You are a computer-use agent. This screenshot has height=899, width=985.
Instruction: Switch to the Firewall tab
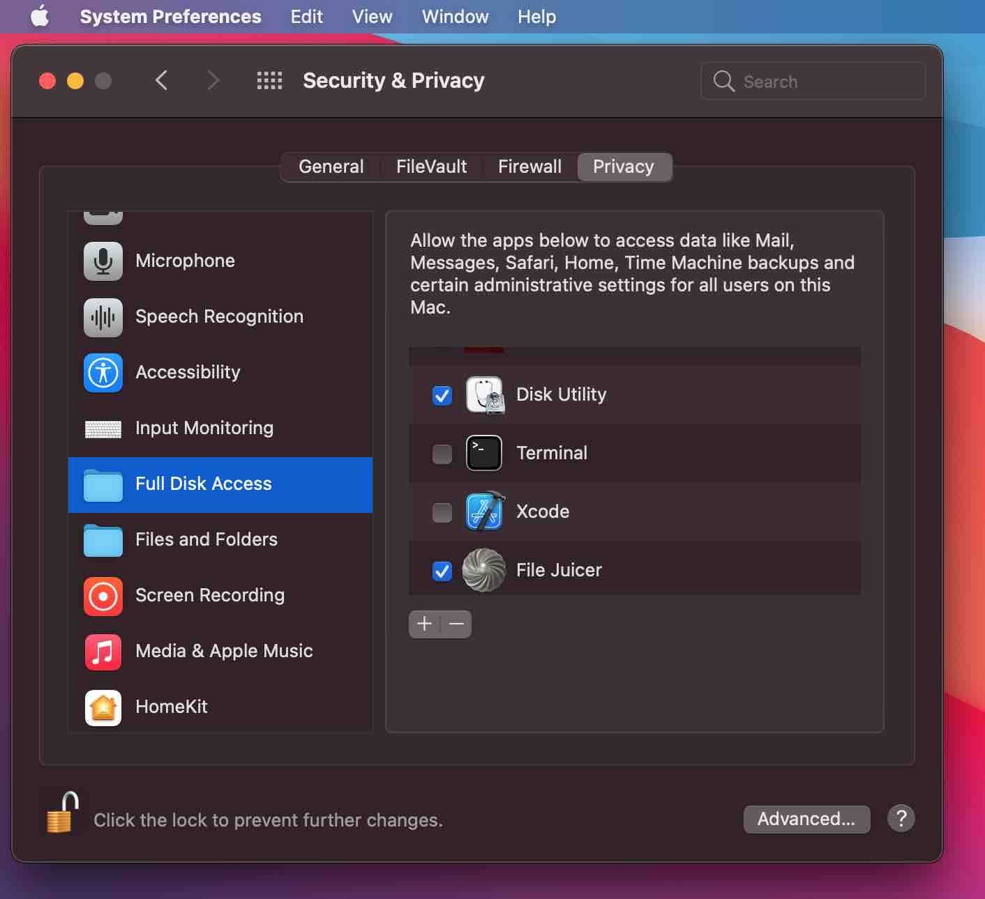[x=530, y=167]
